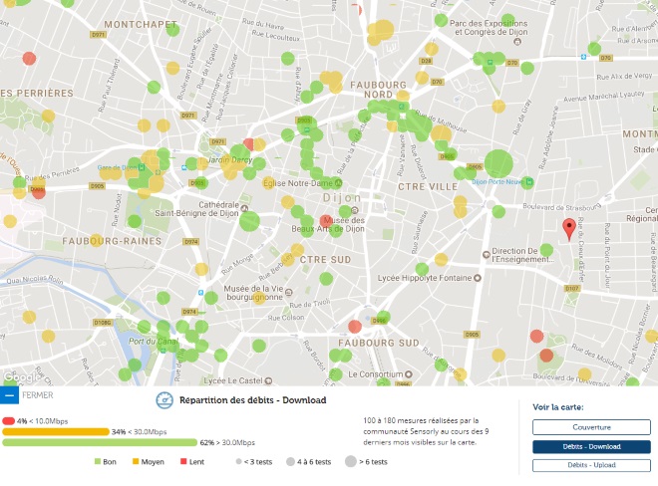This screenshot has height=486, width=658.
Task: Collapse the panel with the minus button
Action: click(9, 395)
